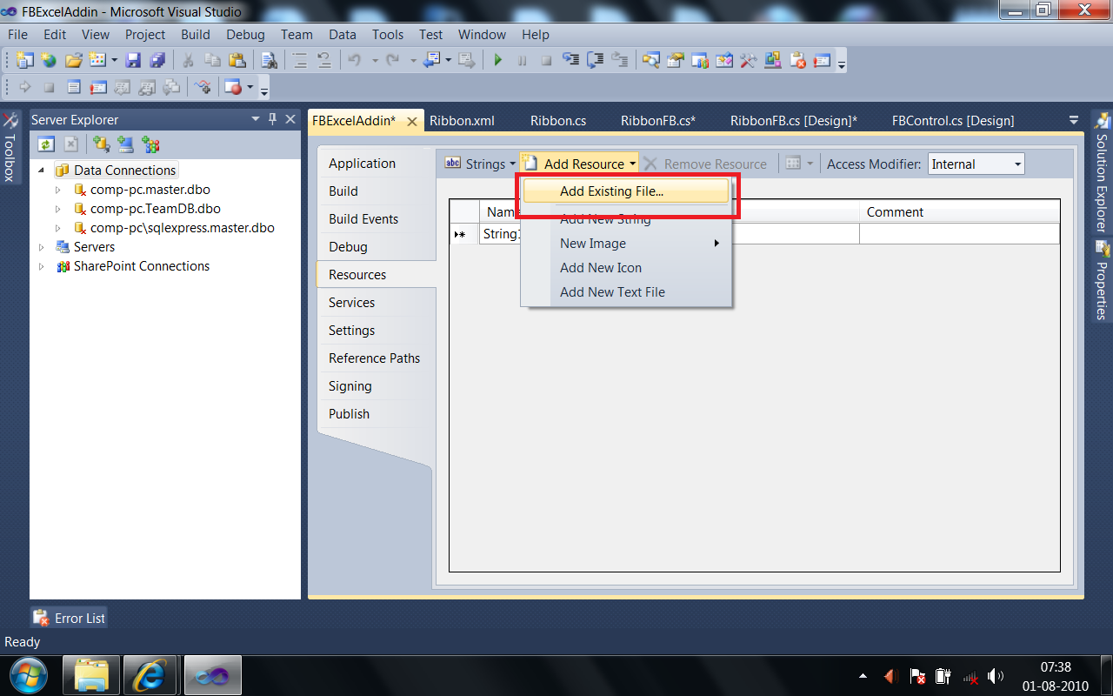This screenshot has width=1113, height=696.
Task: Click the hammer and wrench tools icon
Action: point(749,60)
